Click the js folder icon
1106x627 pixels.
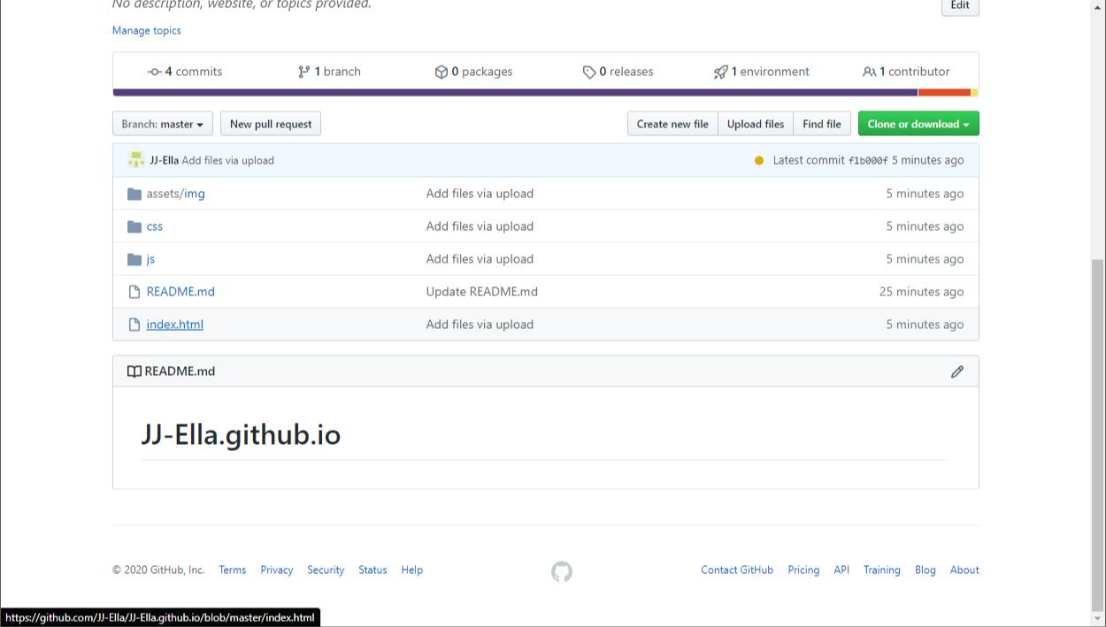pyautogui.click(x=134, y=259)
